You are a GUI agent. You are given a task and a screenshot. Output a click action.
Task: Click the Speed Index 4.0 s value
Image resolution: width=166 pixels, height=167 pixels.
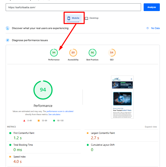point(17,162)
